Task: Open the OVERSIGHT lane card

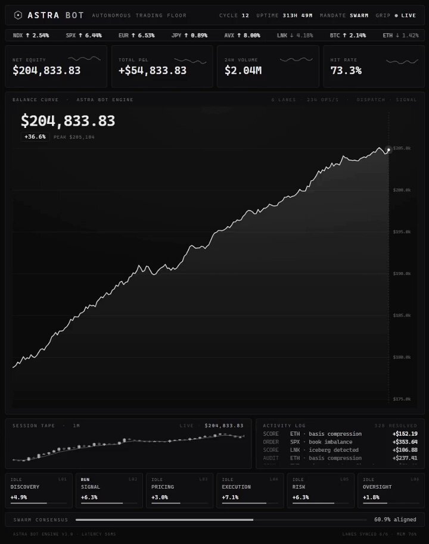Action: coord(391,490)
